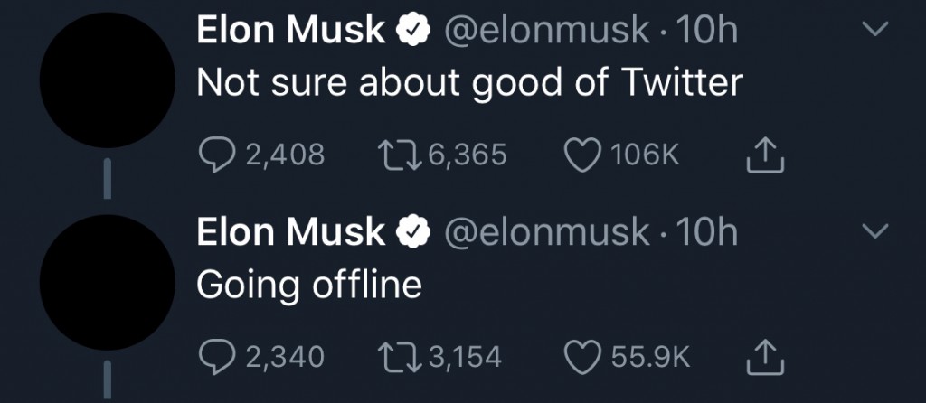Image resolution: width=926 pixels, height=403 pixels.
Task: Open profile avatar of 'Going offline' tweet
Action: [x=107, y=282]
